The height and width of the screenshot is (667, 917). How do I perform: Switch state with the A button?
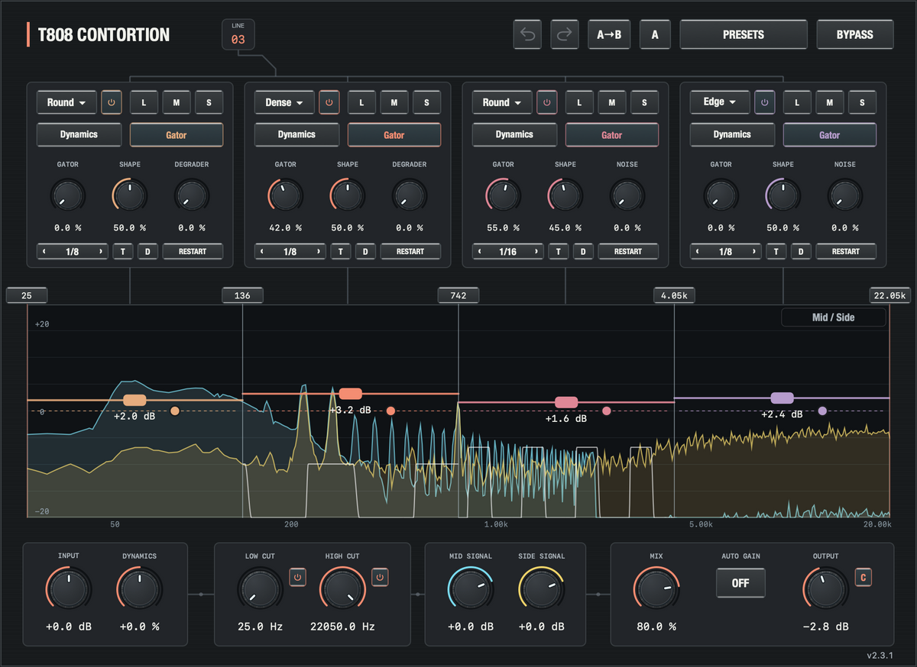655,34
